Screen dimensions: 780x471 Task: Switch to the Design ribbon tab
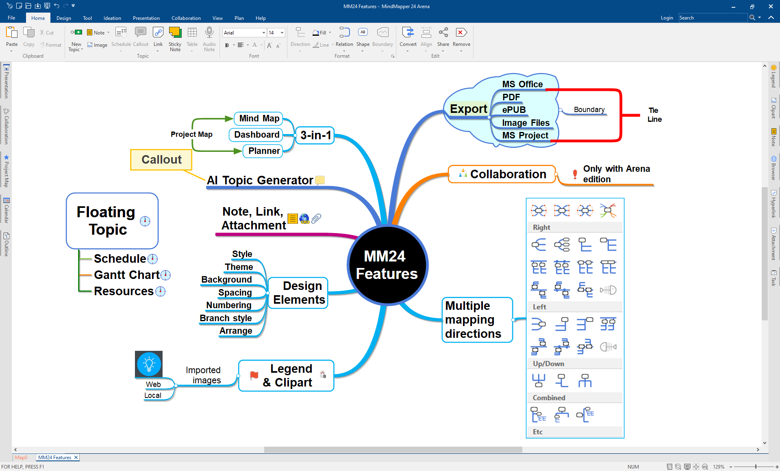(64, 18)
